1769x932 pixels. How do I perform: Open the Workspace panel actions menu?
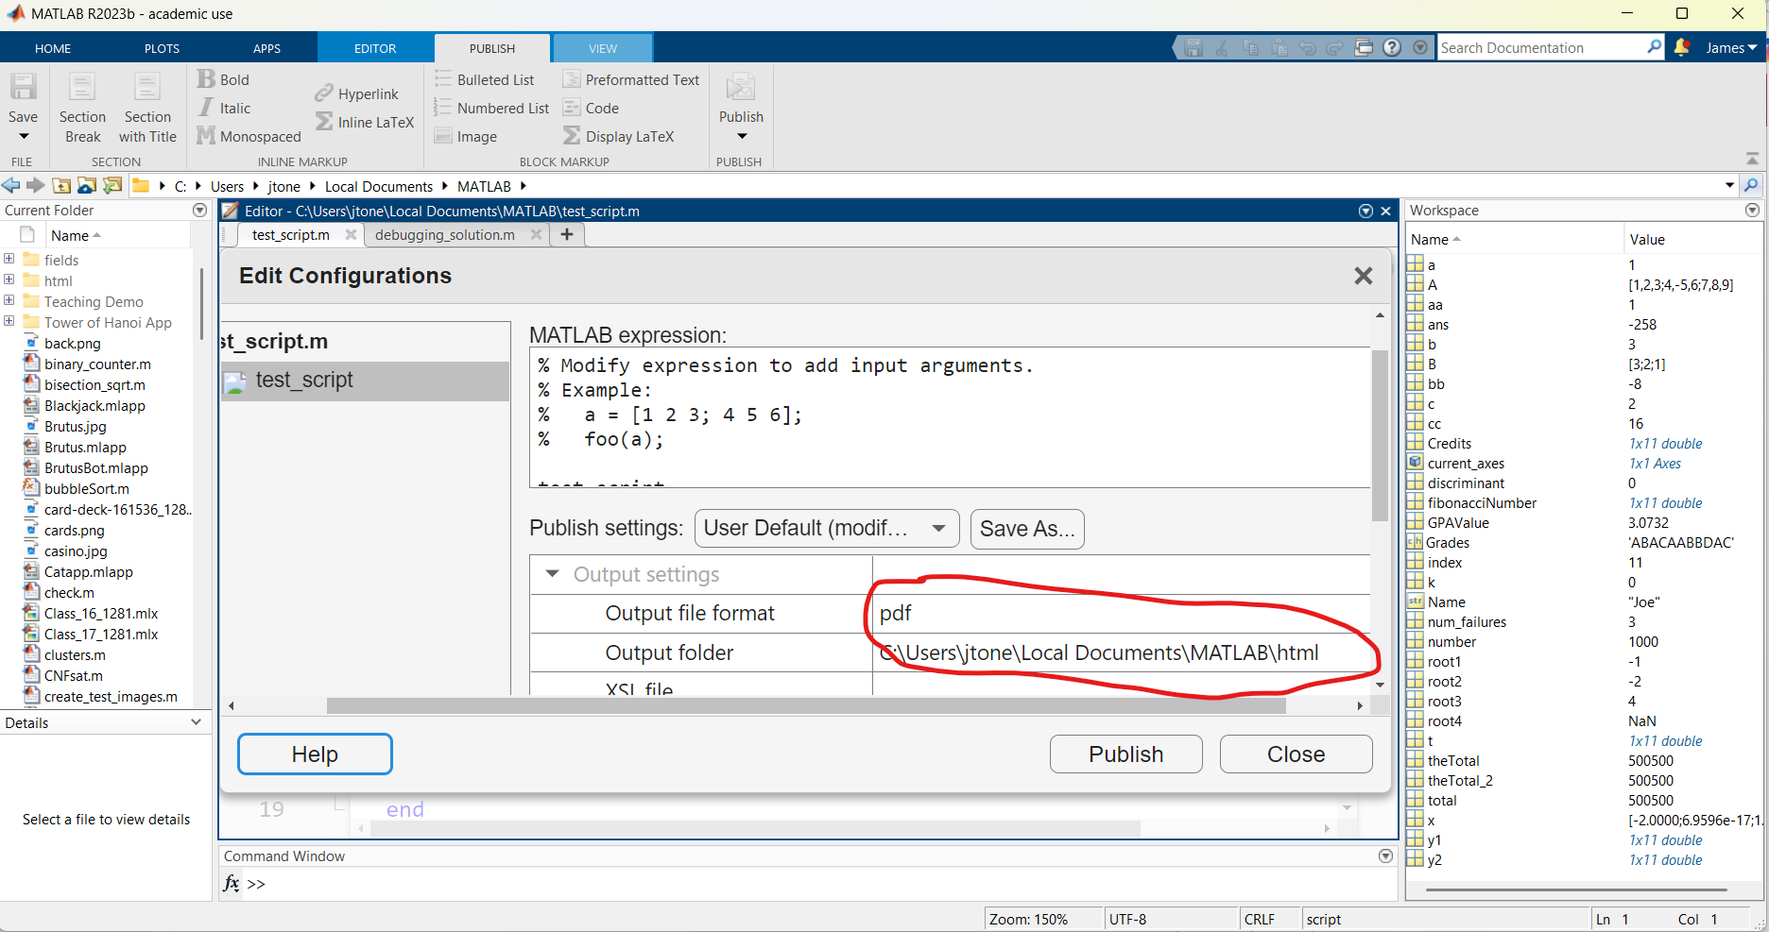(1752, 210)
